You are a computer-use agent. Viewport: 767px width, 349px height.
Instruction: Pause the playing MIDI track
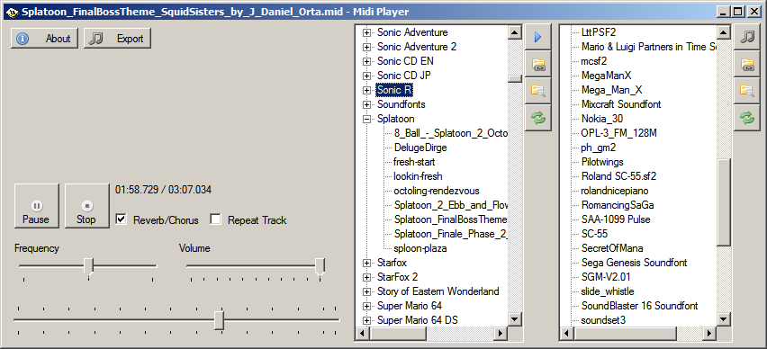click(36, 206)
